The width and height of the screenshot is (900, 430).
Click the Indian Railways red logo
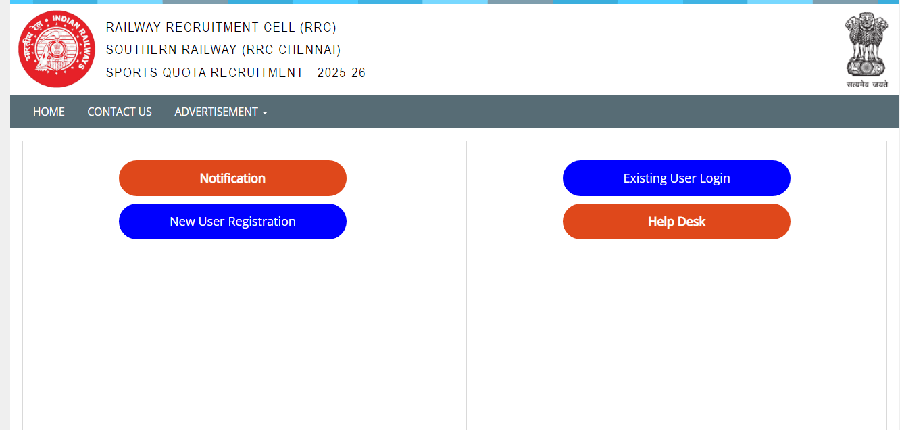pos(57,49)
